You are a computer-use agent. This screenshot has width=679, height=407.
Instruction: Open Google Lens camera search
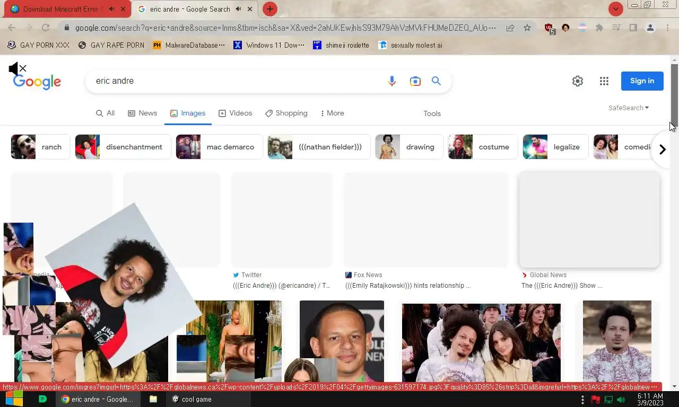415,81
